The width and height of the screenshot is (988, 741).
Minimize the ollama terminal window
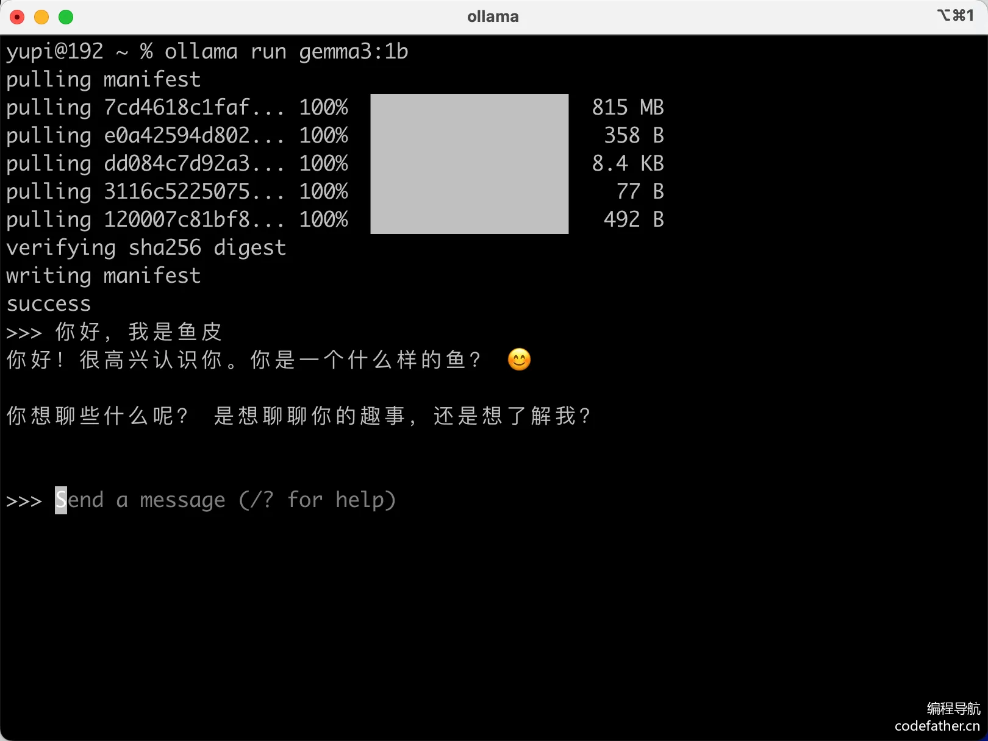41,17
